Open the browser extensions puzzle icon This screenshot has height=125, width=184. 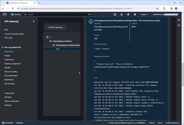click(x=164, y=9)
